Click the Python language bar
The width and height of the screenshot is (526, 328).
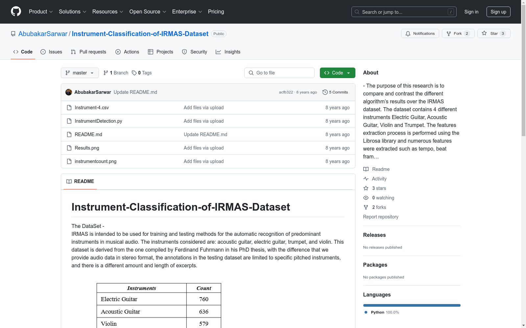[x=412, y=305]
